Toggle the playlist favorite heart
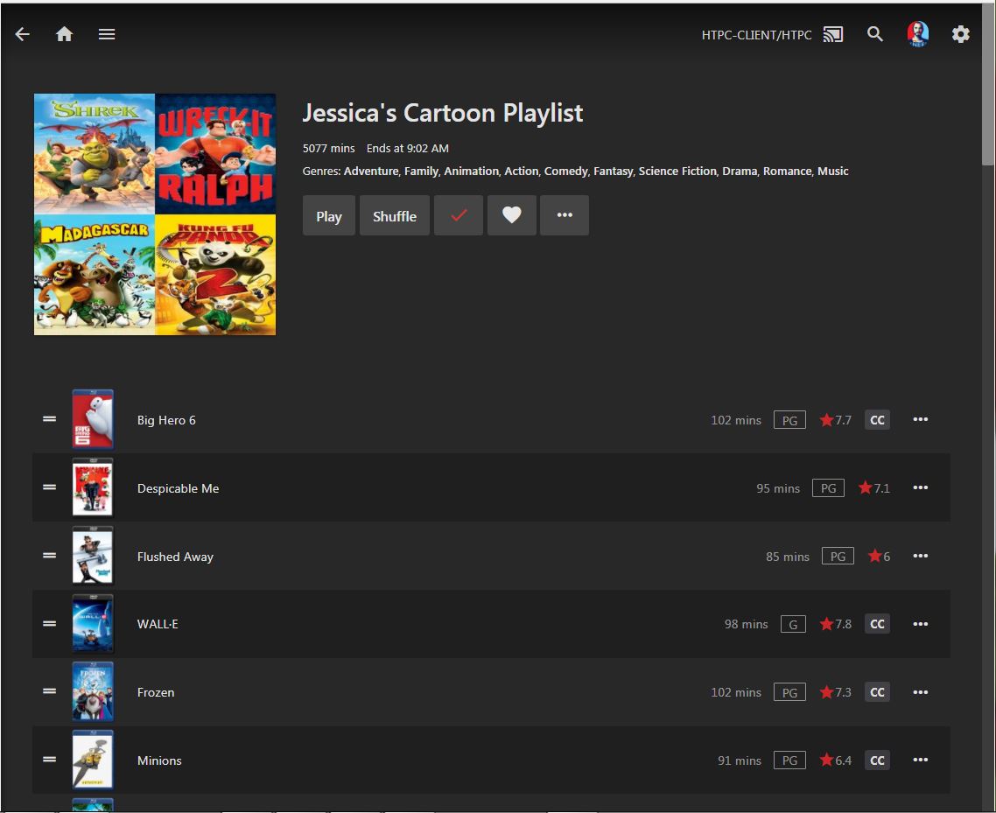 [512, 216]
